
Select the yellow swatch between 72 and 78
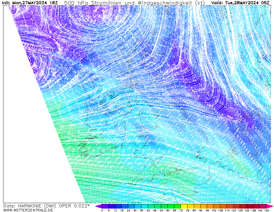tap(184, 206)
